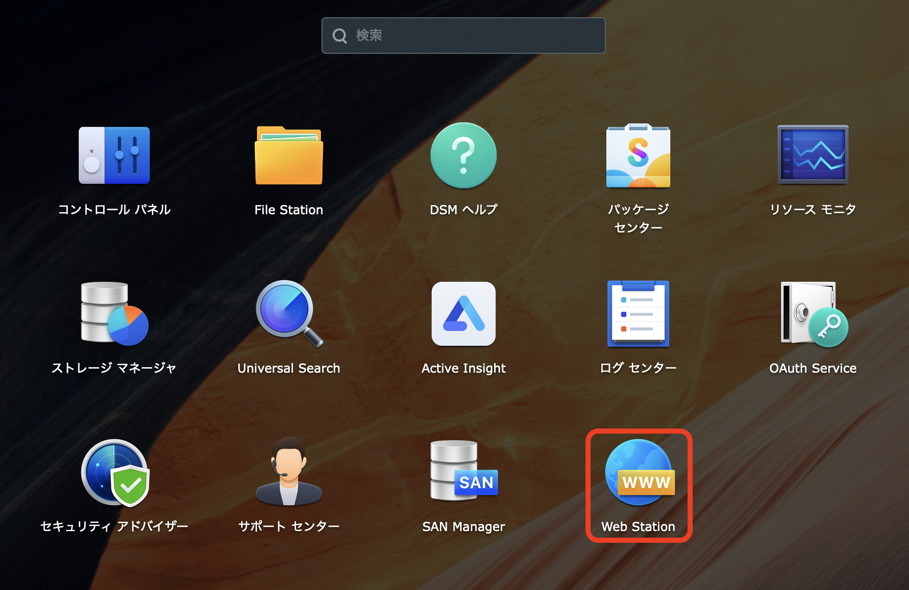Open セキュリティ アドバイザー shield icon
Image resolution: width=909 pixels, height=590 pixels.
114,472
